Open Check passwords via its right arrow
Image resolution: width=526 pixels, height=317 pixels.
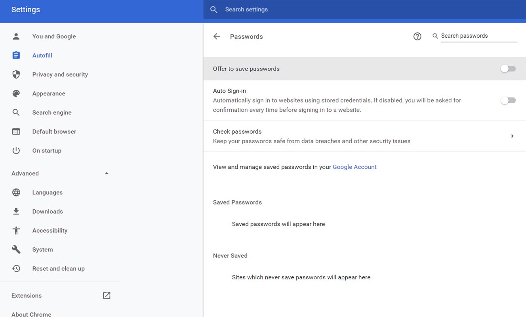pos(512,136)
